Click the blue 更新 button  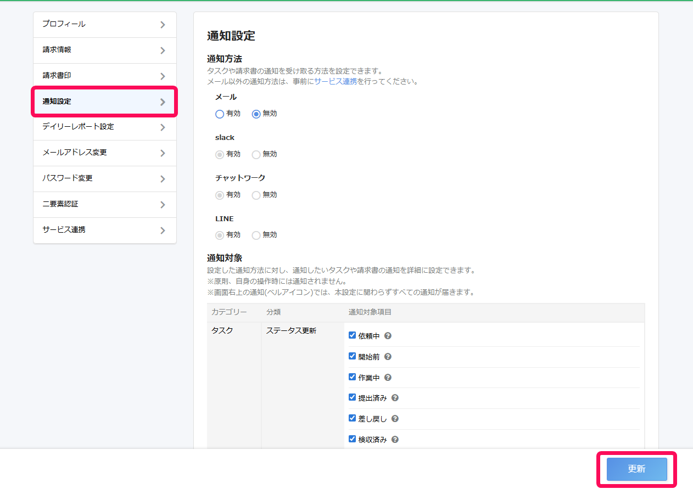[x=637, y=469]
